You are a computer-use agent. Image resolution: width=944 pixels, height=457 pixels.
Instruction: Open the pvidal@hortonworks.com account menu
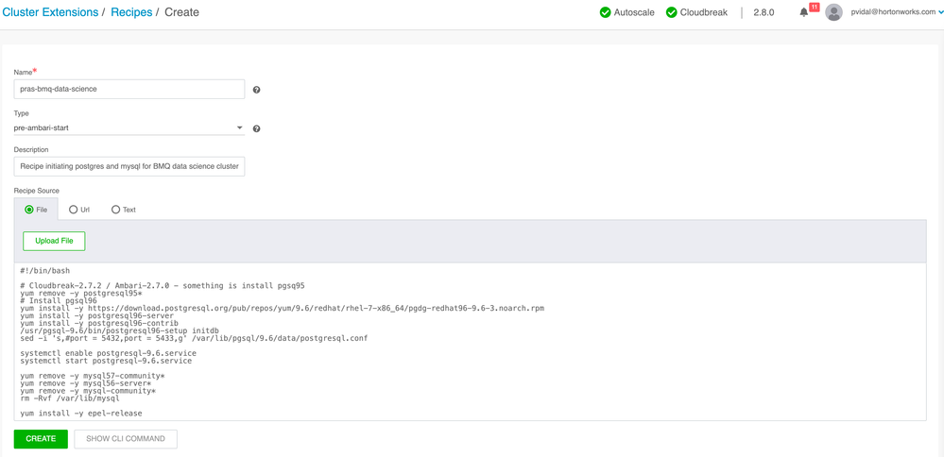pos(896,12)
